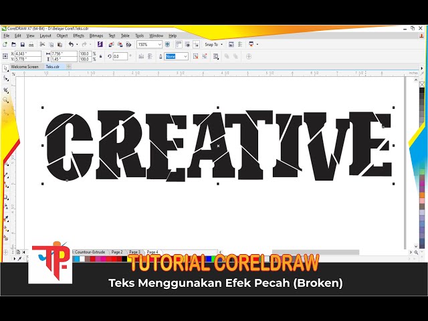Select the Crop tool in toolbox
Screen dimensions: 428x321
coord(6,90)
